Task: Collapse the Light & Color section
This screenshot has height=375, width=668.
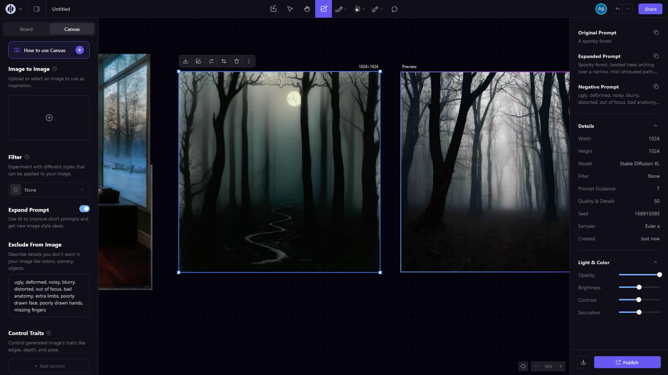Action: point(655,262)
